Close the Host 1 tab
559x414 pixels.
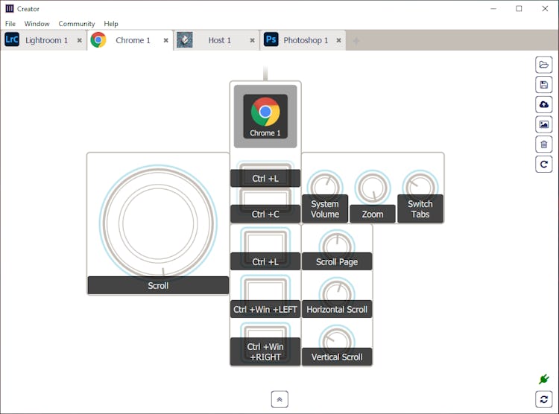click(x=253, y=41)
